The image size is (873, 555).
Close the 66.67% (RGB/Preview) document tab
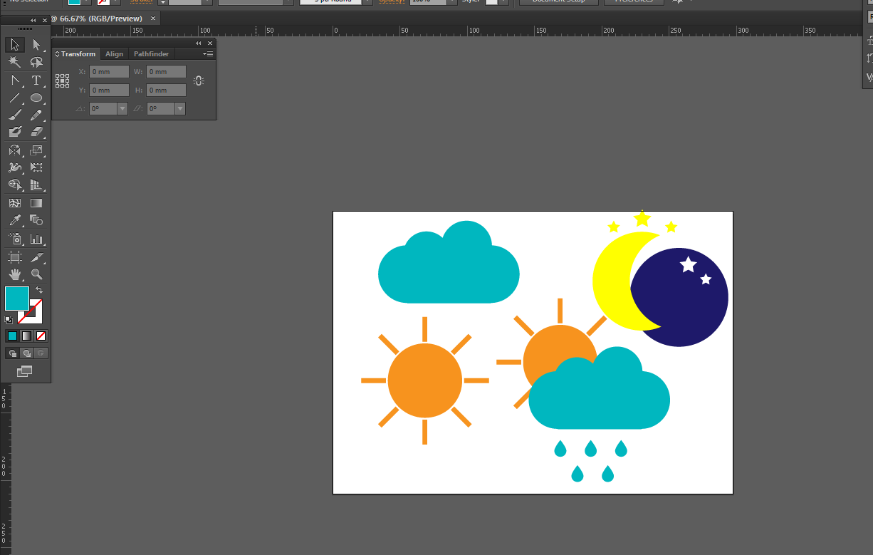(x=152, y=19)
